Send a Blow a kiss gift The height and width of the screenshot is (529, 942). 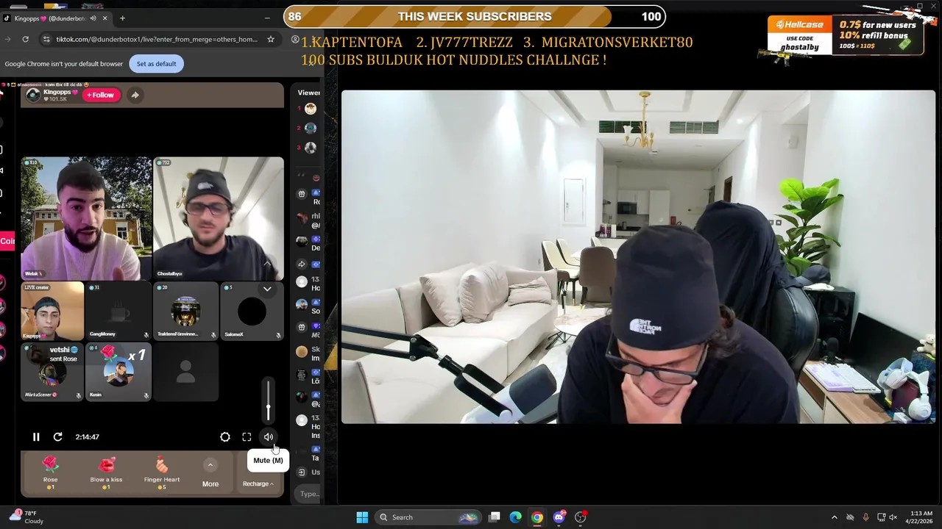click(x=106, y=472)
